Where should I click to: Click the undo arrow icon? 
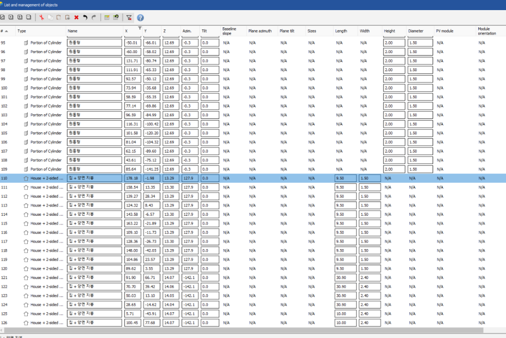pos(85,17)
